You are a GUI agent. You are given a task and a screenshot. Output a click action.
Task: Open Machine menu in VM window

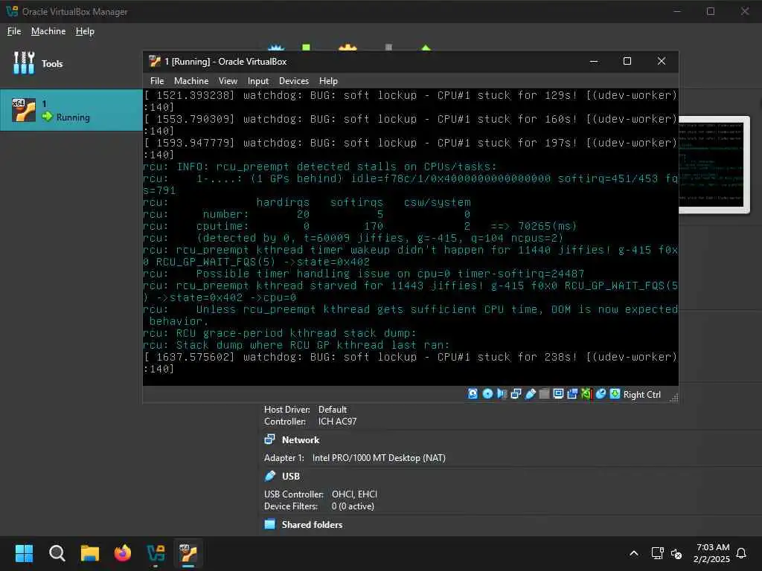(191, 81)
